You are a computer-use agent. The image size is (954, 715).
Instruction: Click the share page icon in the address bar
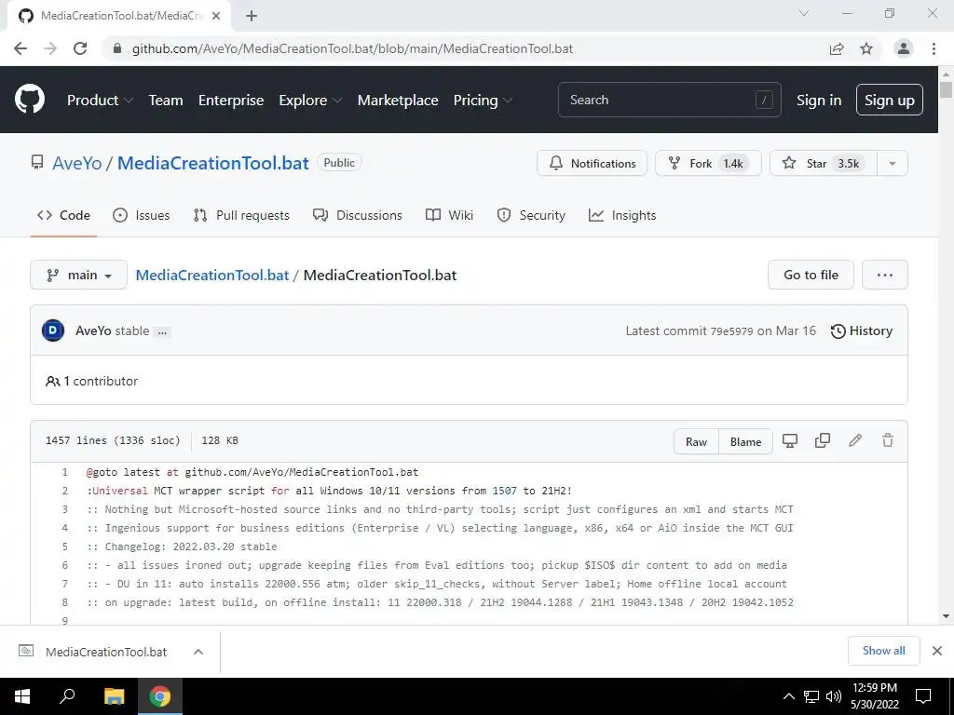coord(837,48)
